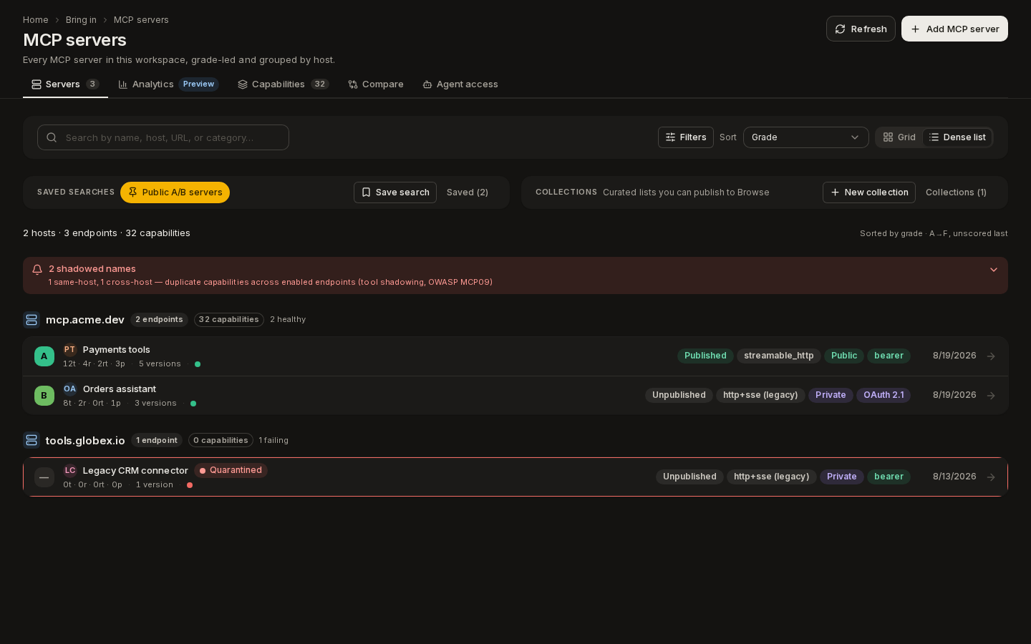Select the Servers tab
This screenshot has width=1031, height=644.
(65, 84)
